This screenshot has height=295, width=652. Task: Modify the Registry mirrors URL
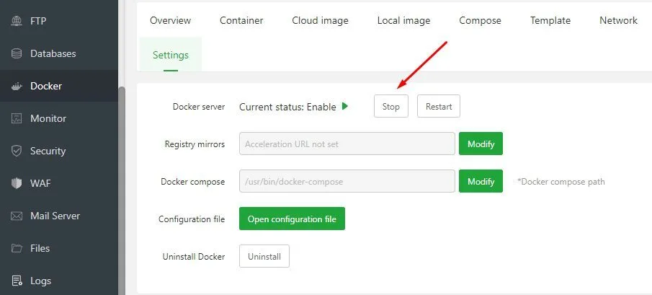481,144
